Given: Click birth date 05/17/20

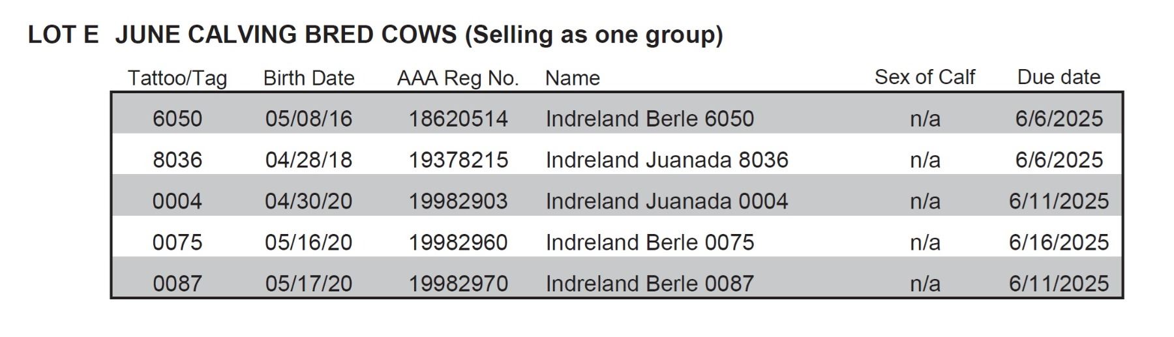Looking at the screenshot, I should point(309,284).
